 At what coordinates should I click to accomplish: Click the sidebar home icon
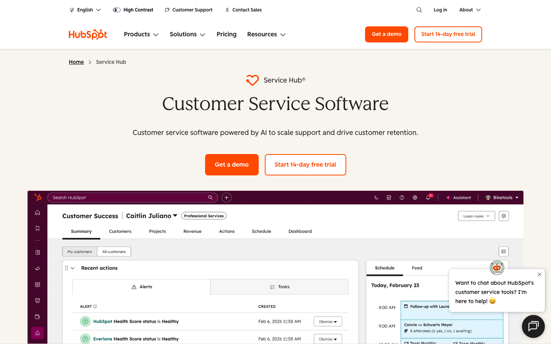pyautogui.click(x=37, y=213)
